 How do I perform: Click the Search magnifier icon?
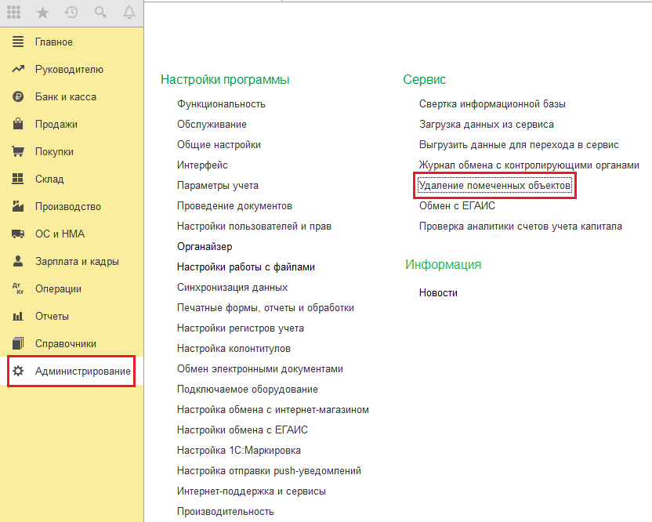[100, 12]
